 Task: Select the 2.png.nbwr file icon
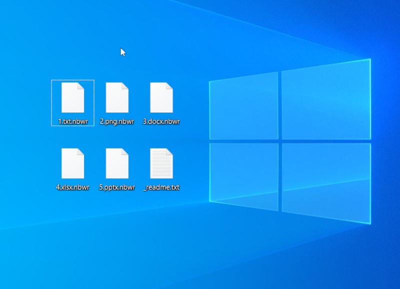(117, 97)
